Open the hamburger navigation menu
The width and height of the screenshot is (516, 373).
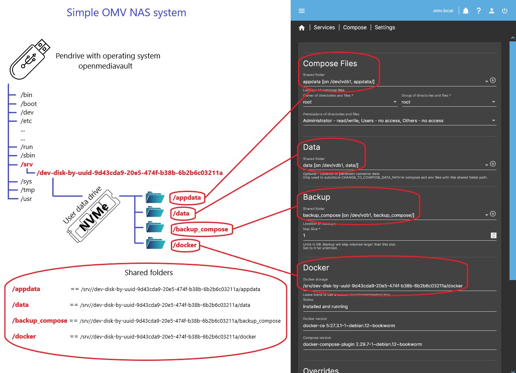(302, 11)
